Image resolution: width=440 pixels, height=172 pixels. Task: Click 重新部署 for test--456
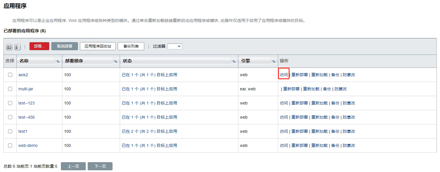tap(299, 117)
